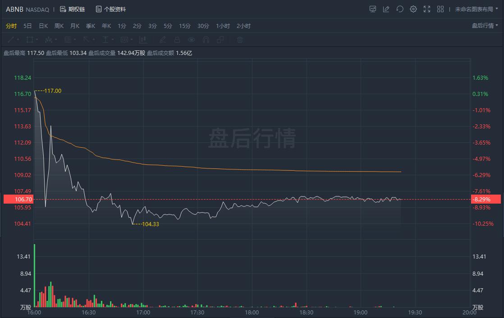Viewport: 504px width, 318px height.
Task: Select the 分时 intraday tab
Action: tap(11, 26)
